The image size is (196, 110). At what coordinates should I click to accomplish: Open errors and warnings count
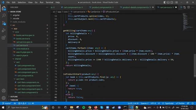[22, 103]
